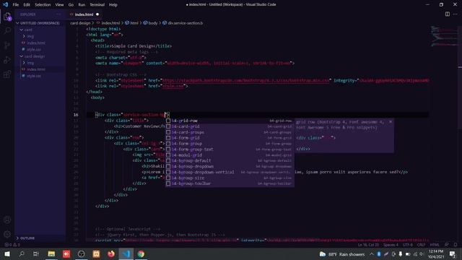
Task: Collapse UNTITLED (WORKSPACE) section
Action: [40, 23]
